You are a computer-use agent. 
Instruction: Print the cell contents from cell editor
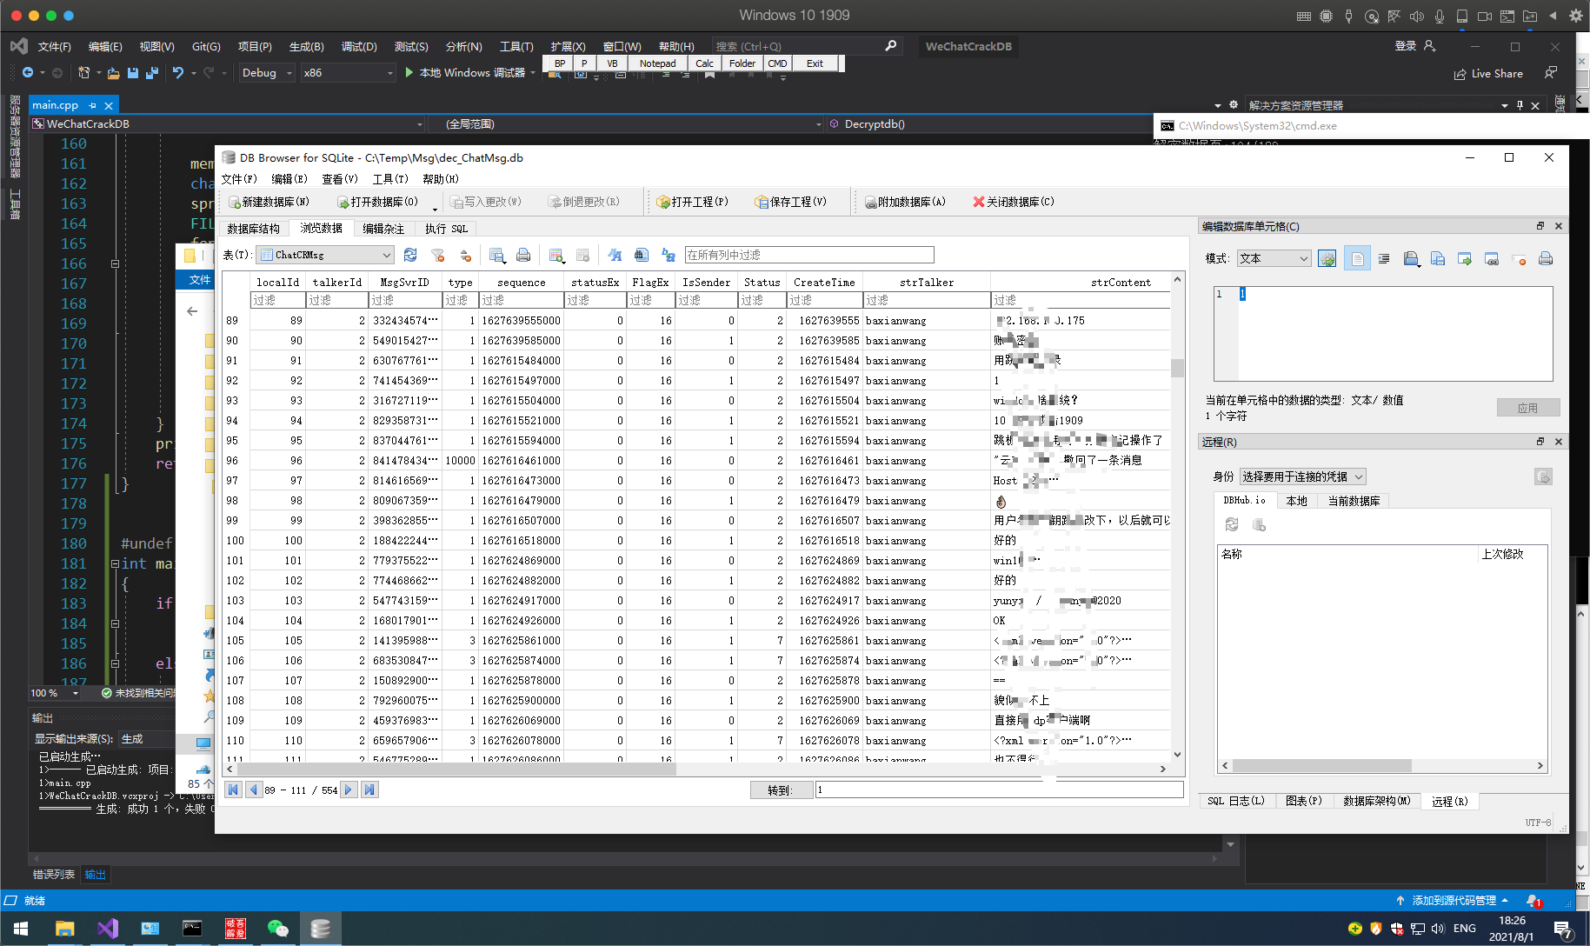[1546, 258]
